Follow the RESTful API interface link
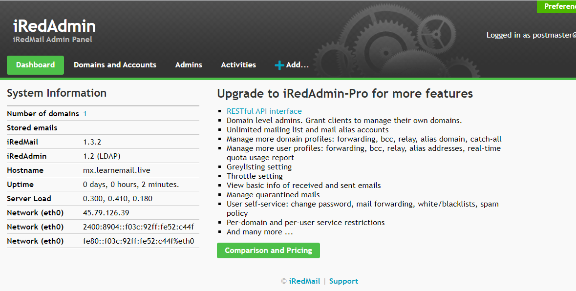Viewport: 576px width, 291px height. tap(264, 111)
